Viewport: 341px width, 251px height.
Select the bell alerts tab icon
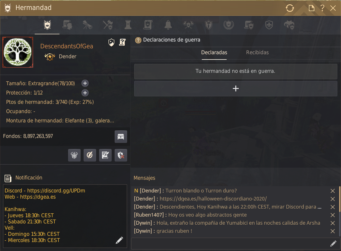(168, 25)
